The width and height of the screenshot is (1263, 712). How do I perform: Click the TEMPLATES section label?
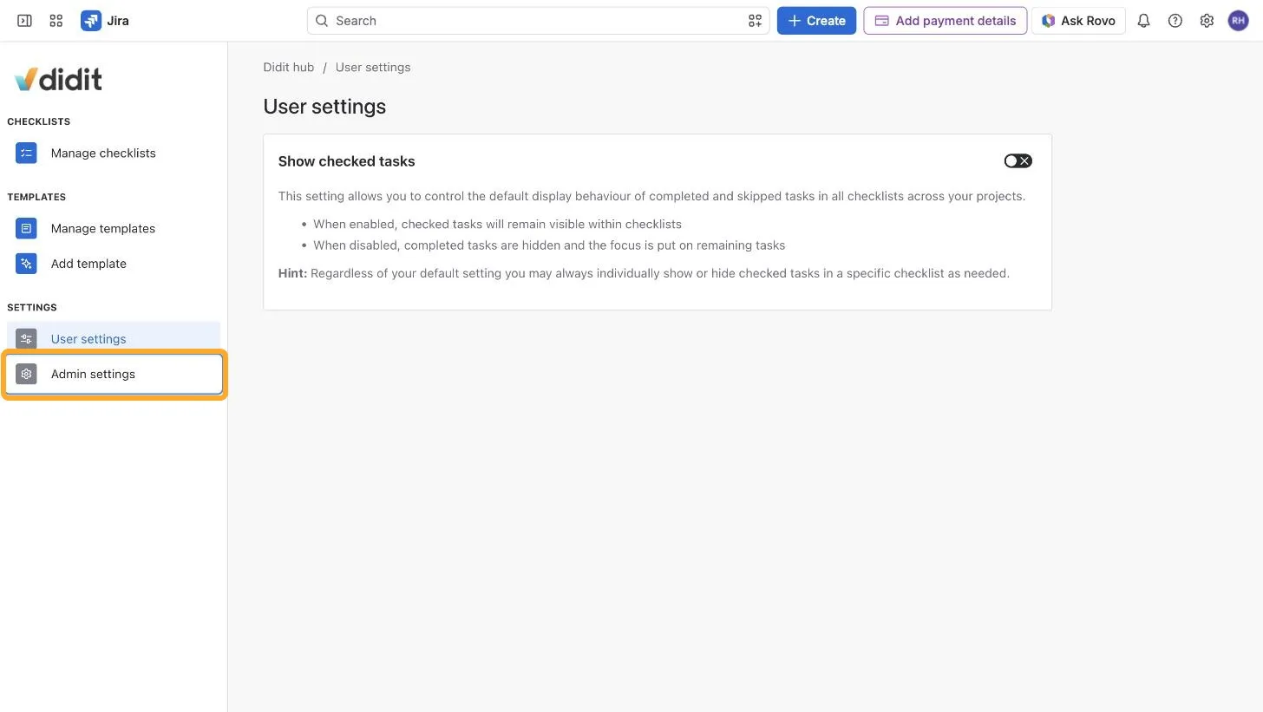coord(36,197)
